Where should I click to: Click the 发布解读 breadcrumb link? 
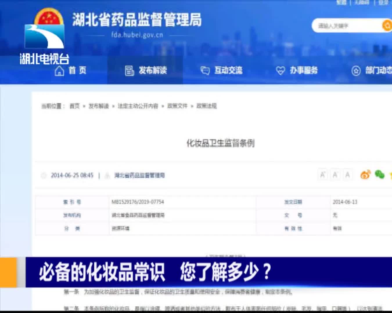coord(99,106)
